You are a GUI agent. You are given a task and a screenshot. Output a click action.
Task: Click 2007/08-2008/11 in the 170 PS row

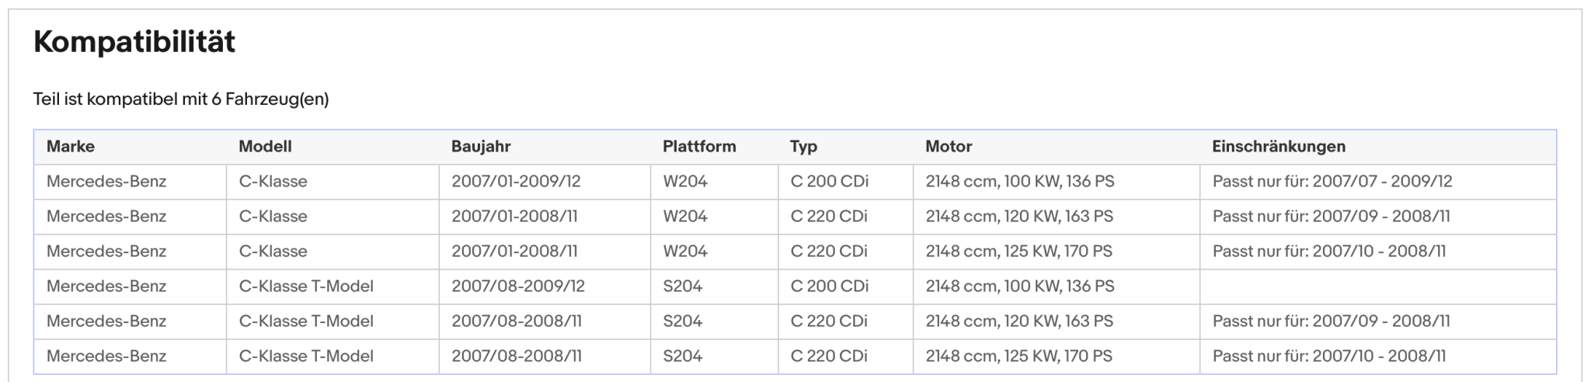pyautogui.click(x=517, y=356)
